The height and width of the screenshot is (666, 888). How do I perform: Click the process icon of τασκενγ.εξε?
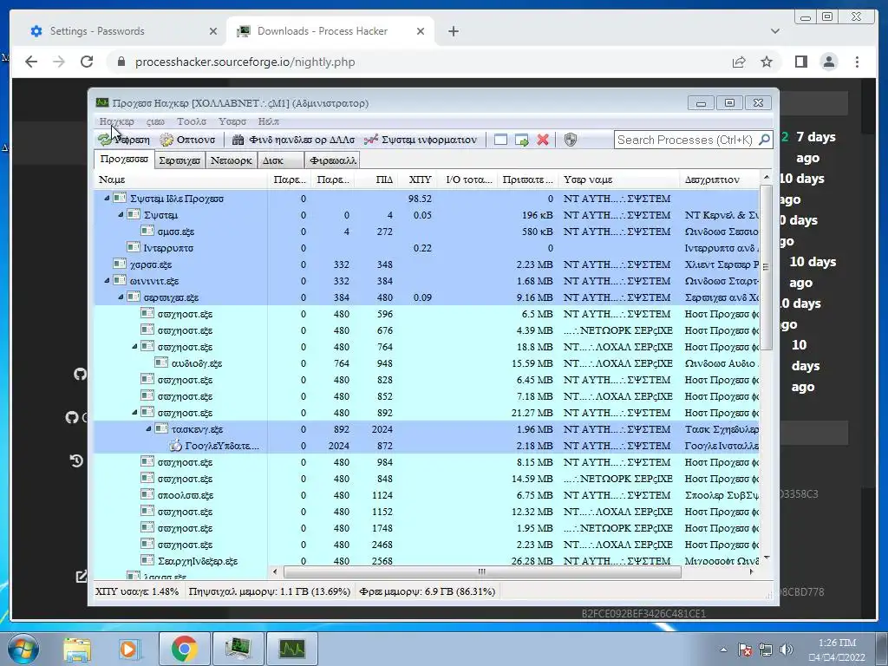[162, 428]
